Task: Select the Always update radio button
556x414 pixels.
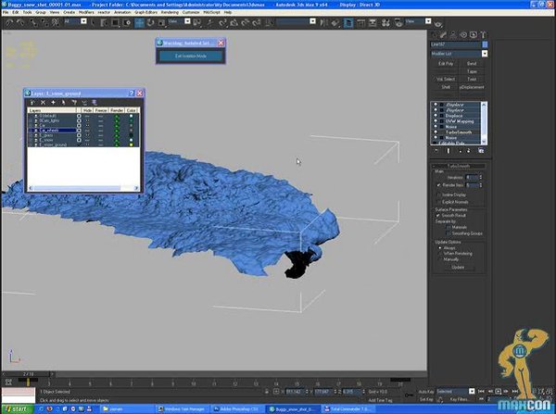Action: click(x=440, y=248)
